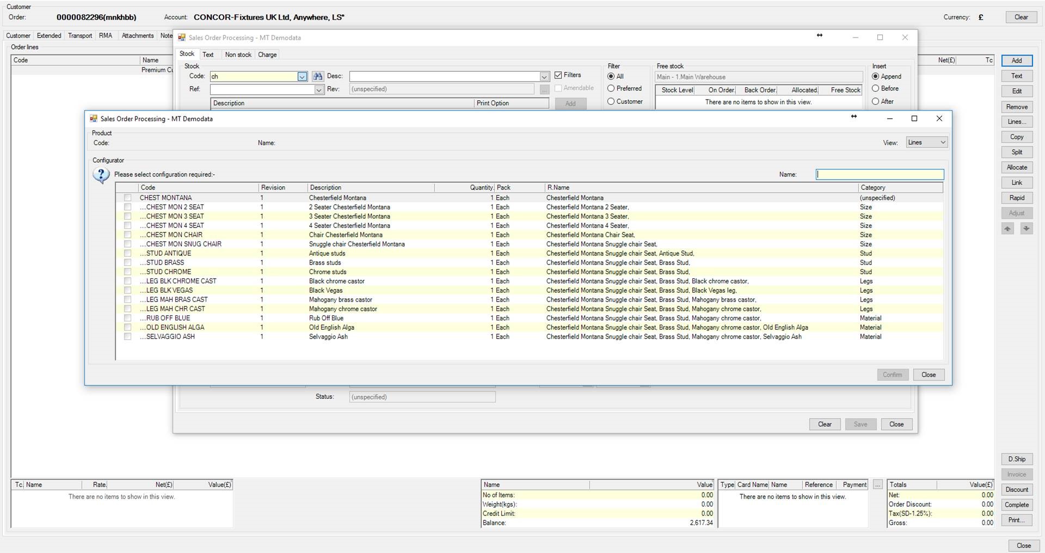The width and height of the screenshot is (1045, 553).
Task: Switch to the Non stock tab
Action: [x=238, y=54]
